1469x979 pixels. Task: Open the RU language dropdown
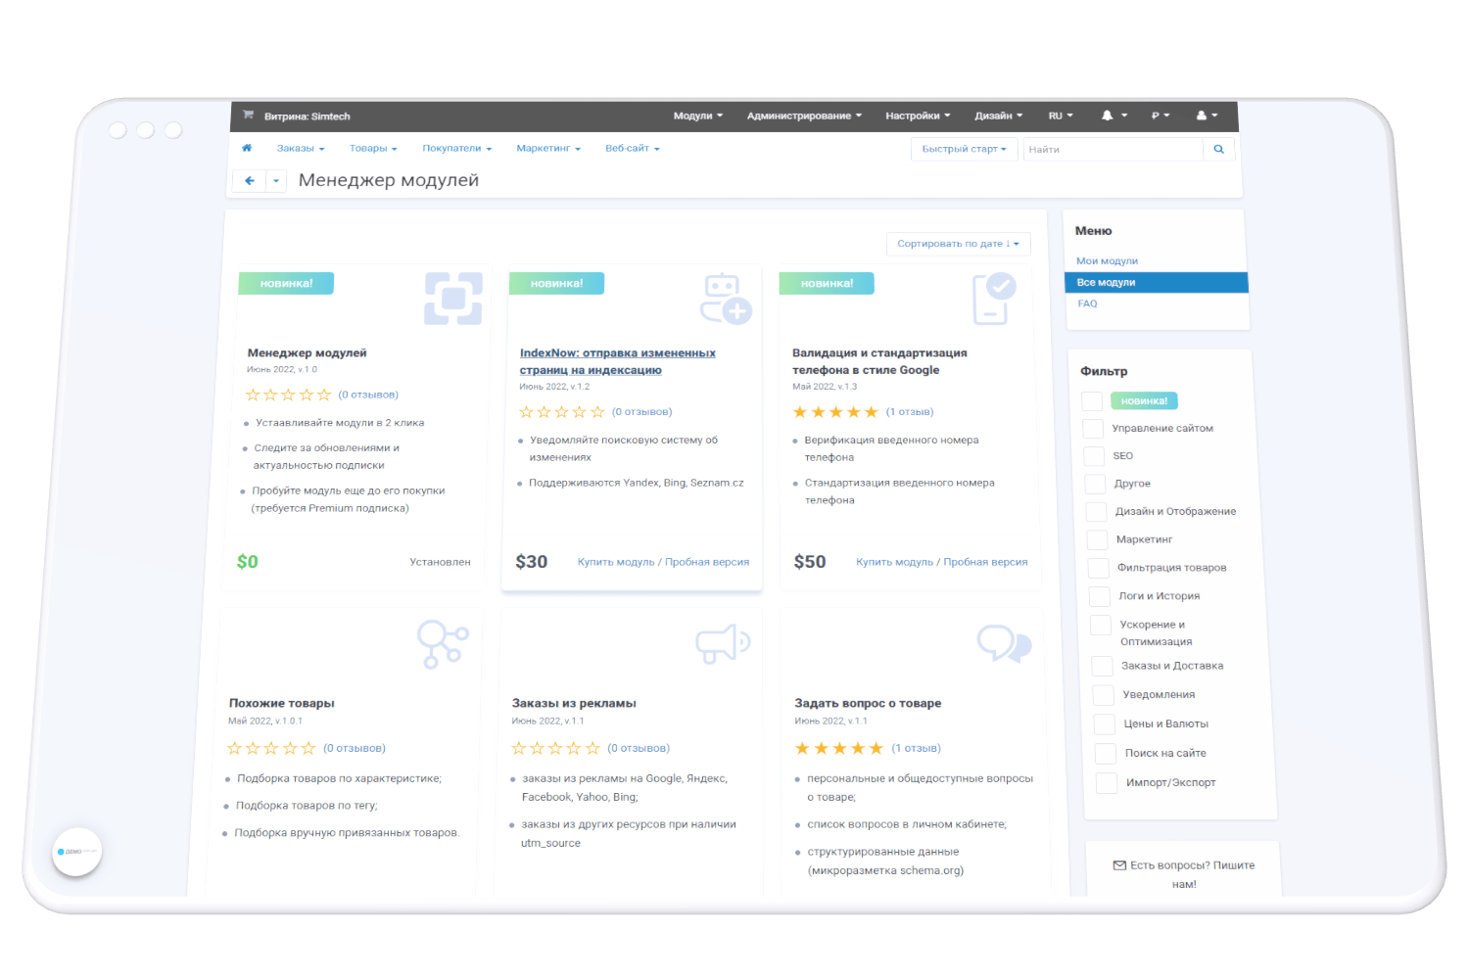(x=1060, y=116)
